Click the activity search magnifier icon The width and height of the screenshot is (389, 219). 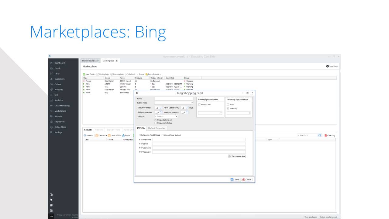(x=320, y=135)
